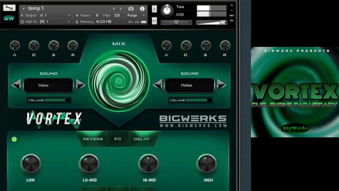339x191 pixels.
Task: Adjust the Tune knob
Action: coord(167,11)
